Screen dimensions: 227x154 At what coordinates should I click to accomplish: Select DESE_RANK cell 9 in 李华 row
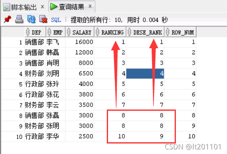[145, 136]
